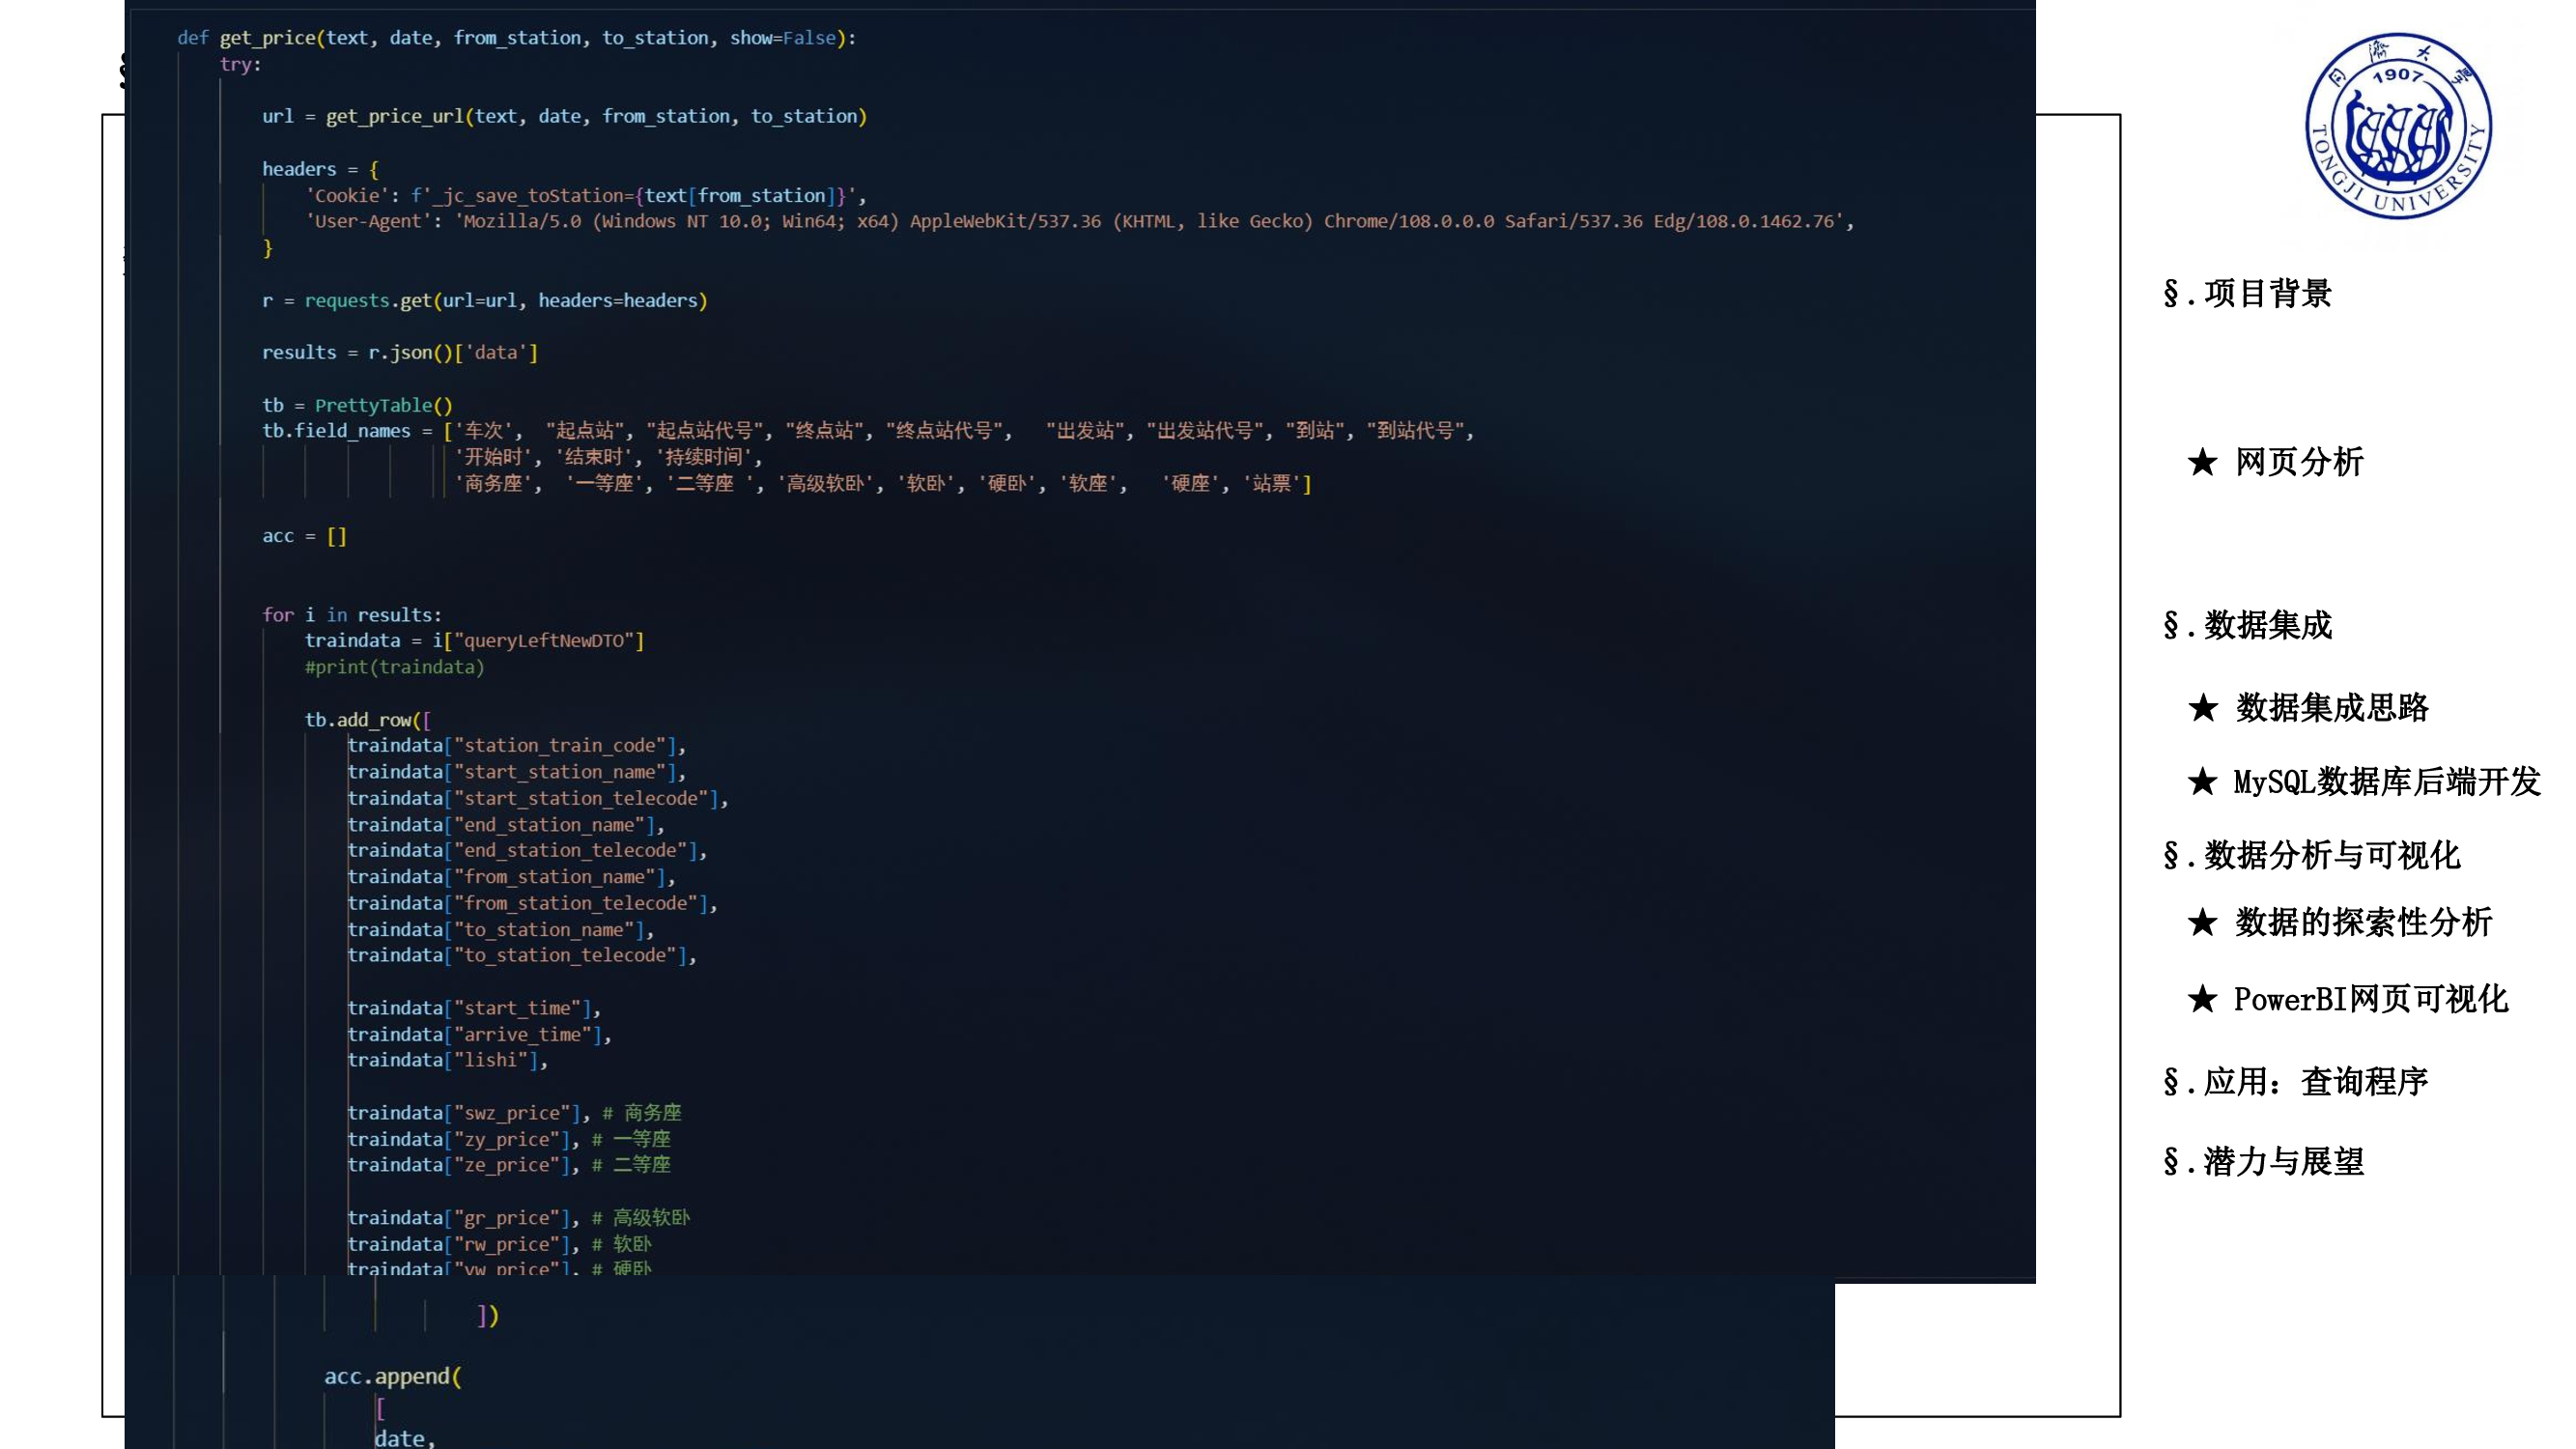Click the requests.get code line

(x=484, y=301)
